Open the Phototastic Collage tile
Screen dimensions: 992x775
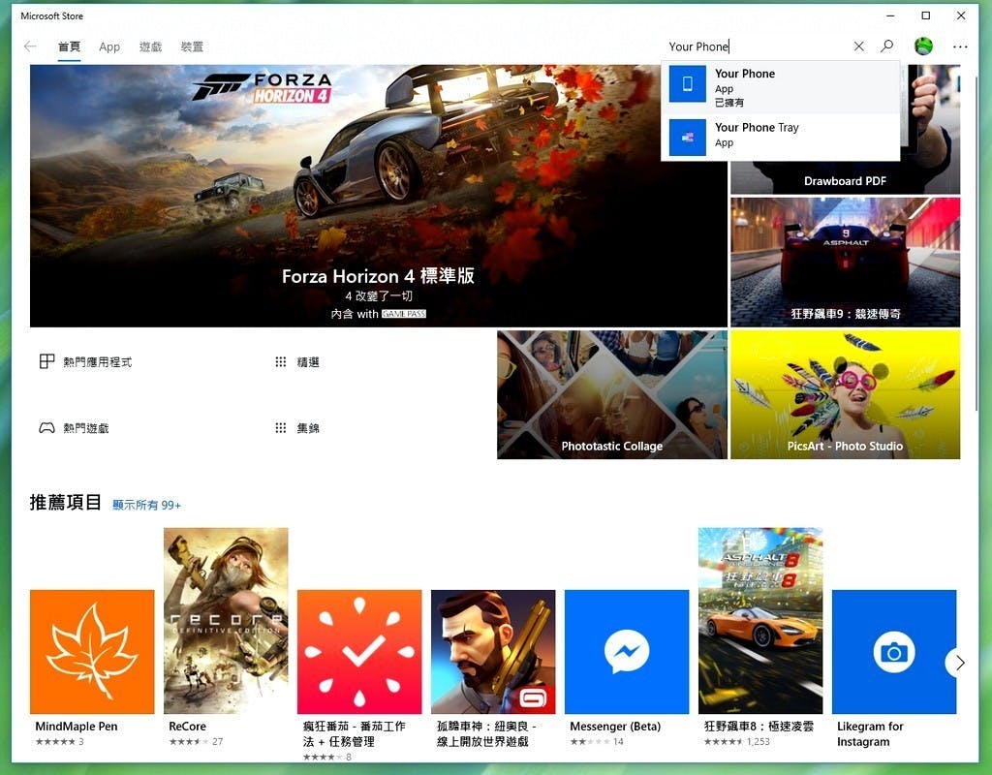612,395
